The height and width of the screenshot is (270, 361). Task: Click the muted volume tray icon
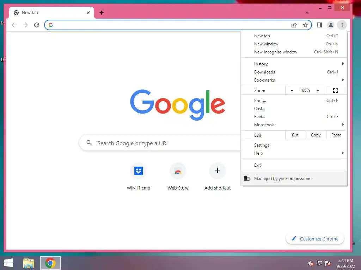pos(311,263)
